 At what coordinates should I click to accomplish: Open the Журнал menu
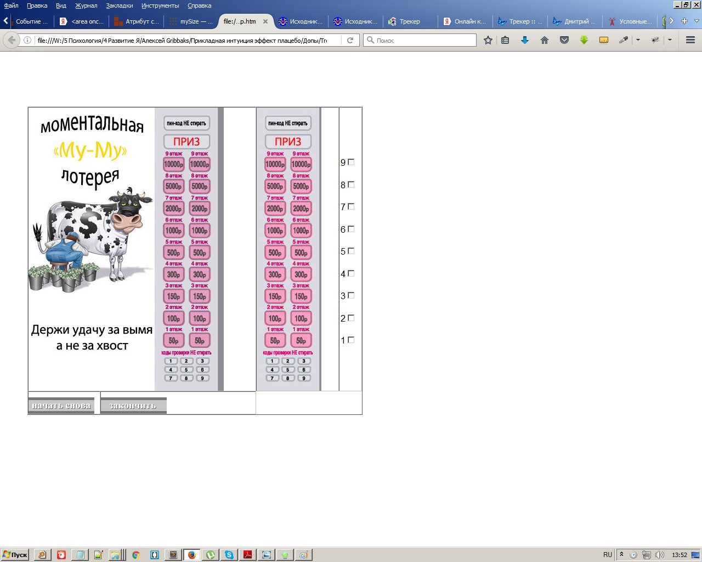coord(86,5)
